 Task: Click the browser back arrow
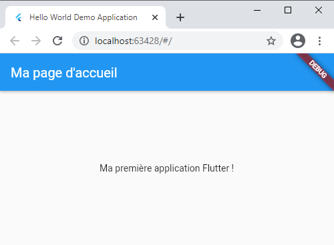[x=15, y=41]
